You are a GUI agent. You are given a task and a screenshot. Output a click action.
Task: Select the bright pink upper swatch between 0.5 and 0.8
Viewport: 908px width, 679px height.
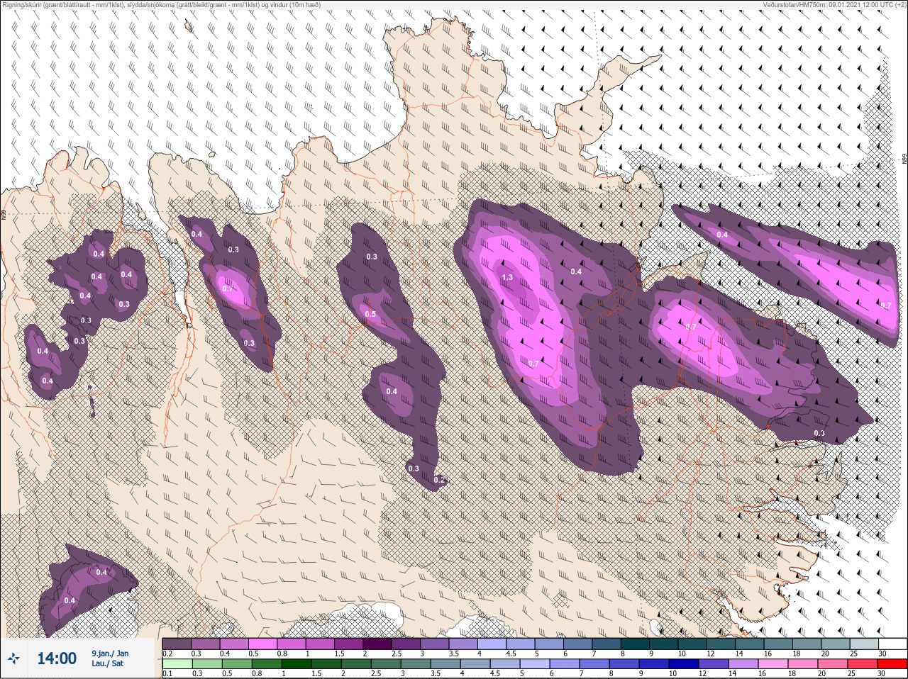pyautogui.click(x=264, y=644)
